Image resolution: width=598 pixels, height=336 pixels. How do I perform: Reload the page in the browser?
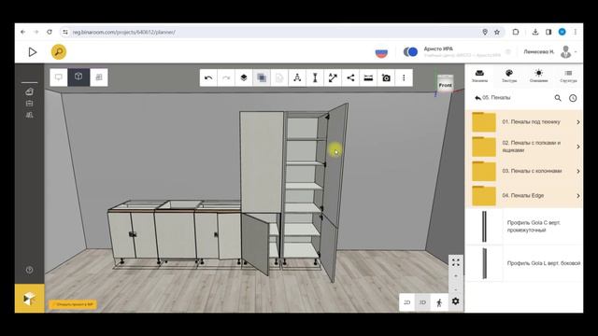(x=50, y=32)
